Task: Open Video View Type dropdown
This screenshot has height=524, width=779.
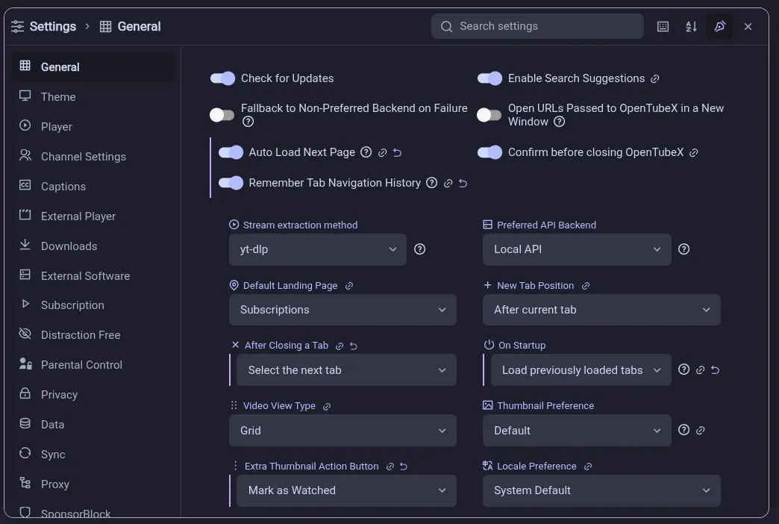Action: (x=342, y=431)
